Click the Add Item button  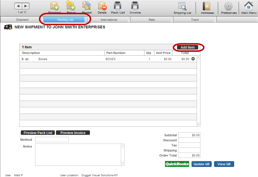click(x=187, y=47)
